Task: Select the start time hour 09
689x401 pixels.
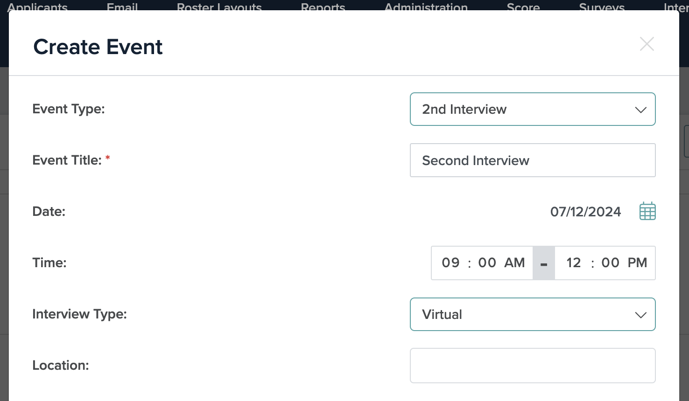Action: (450, 263)
